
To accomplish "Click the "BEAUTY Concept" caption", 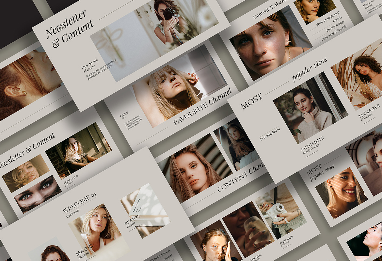I will click(x=132, y=221).
